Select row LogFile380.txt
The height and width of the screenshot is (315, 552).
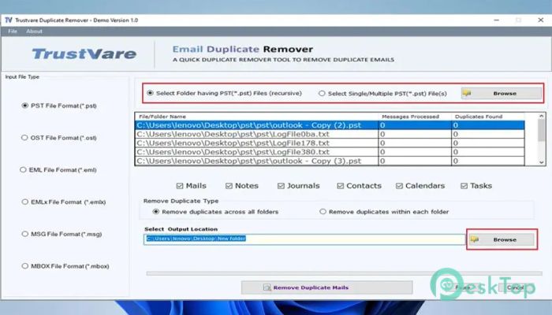pos(330,152)
